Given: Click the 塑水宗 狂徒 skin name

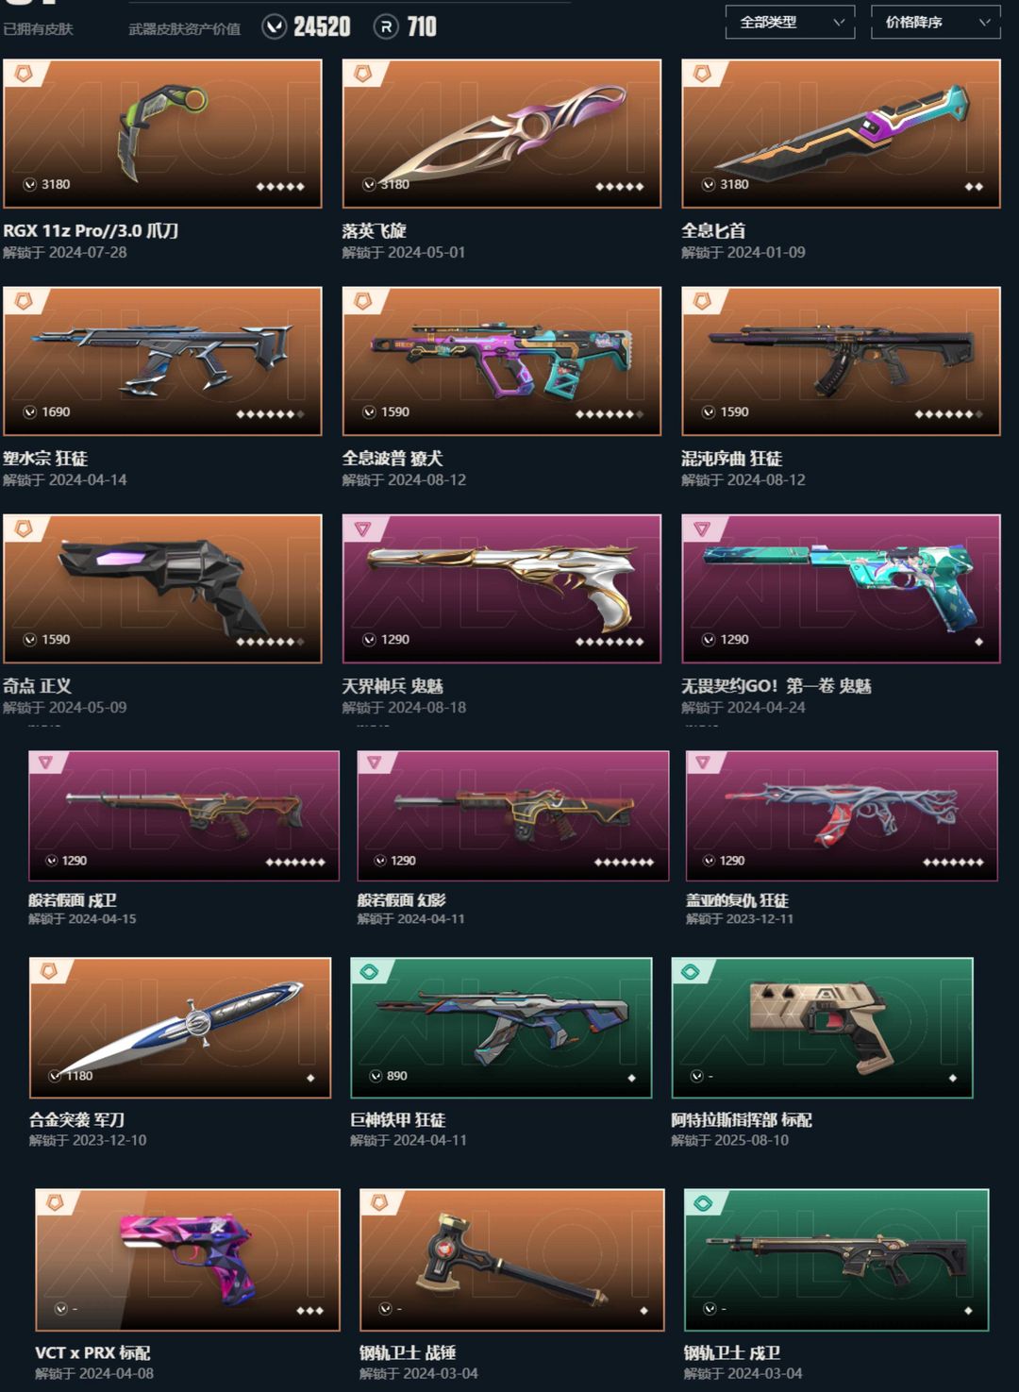Looking at the screenshot, I should (x=45, y=459).
